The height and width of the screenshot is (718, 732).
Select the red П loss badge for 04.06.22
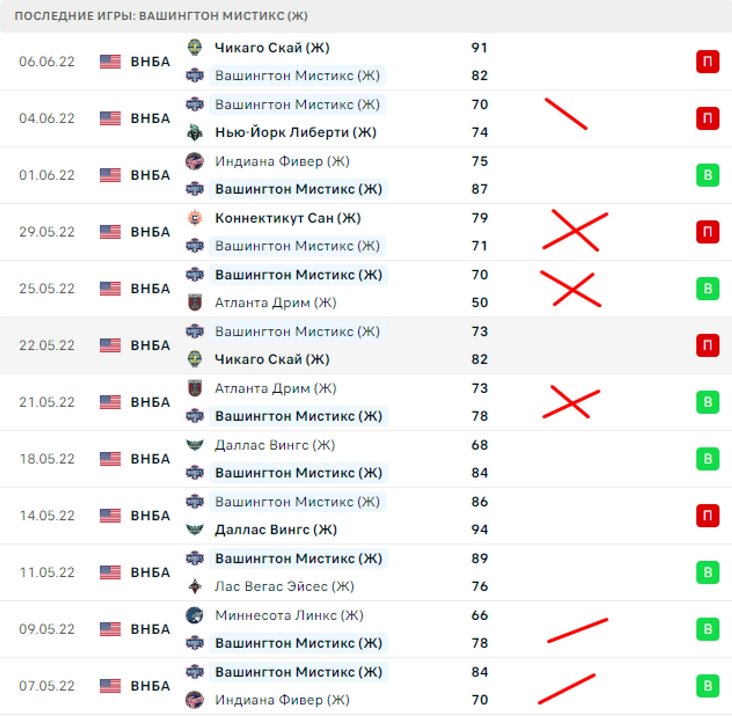click(x=707, y=118)
